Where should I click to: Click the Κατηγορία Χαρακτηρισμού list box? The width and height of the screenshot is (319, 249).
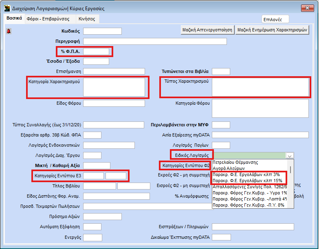[x=114, y=87]
